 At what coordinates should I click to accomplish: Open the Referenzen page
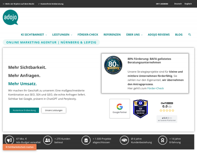pos(112,35)
